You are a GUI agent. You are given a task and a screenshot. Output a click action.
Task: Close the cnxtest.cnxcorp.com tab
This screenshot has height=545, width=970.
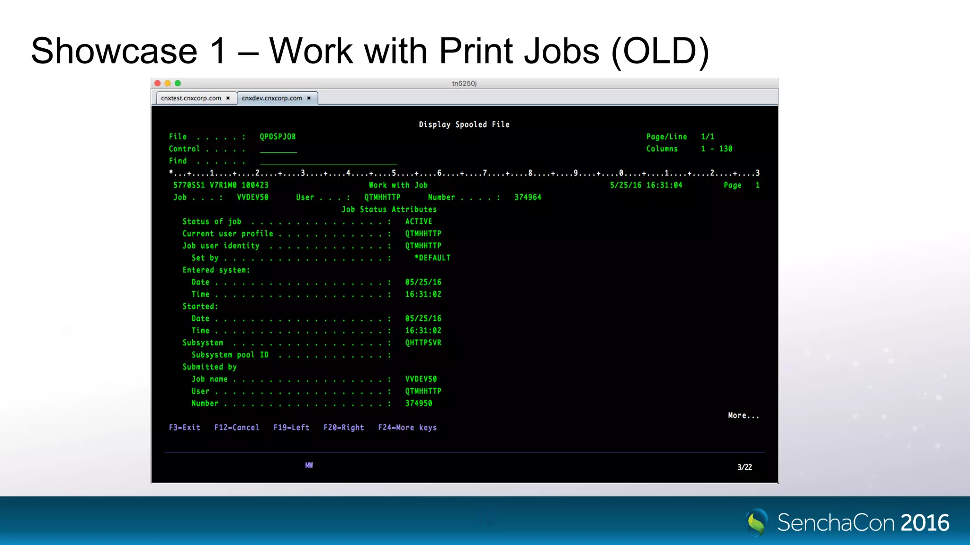point(228,98)
